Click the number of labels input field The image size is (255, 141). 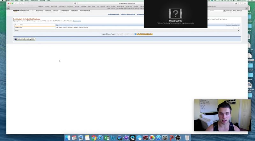(236, 28)
